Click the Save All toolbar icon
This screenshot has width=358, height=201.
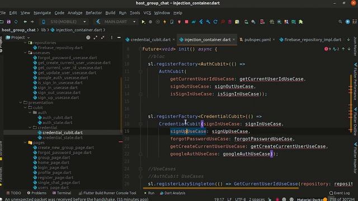tap(9, 22)
